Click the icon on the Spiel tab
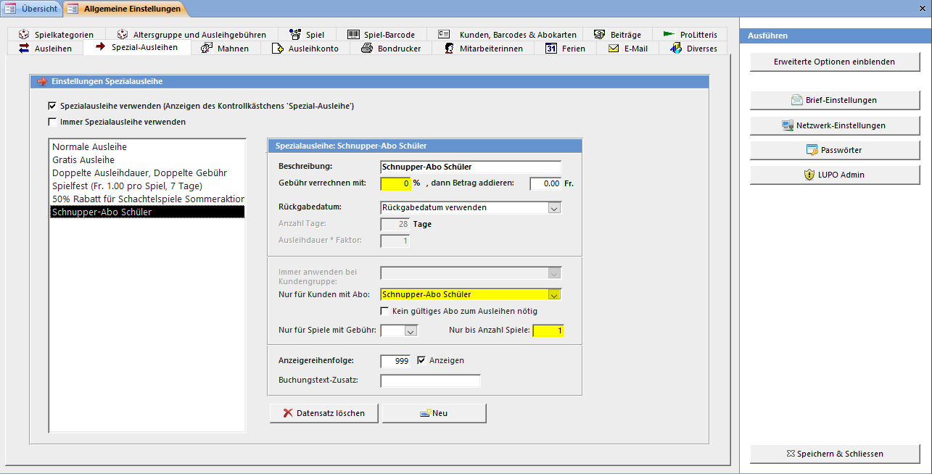Image resolution: width=932 pixels, height=474 pixels. coord(294,34)
